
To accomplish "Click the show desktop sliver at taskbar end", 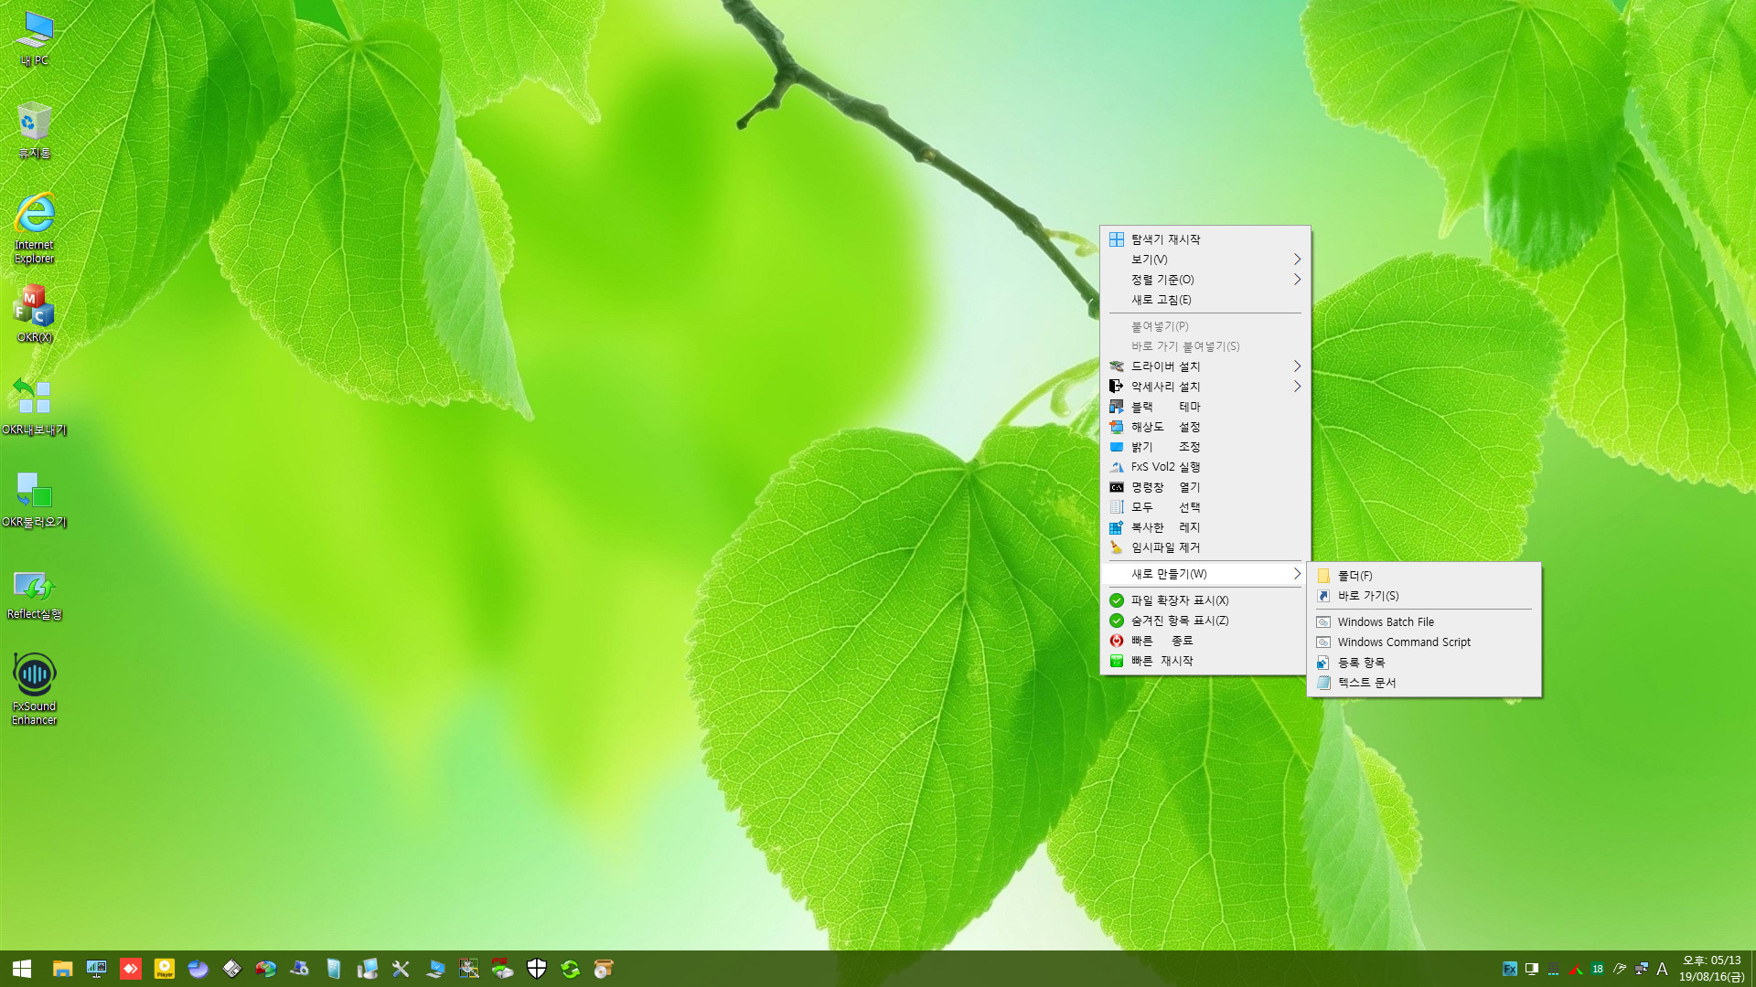I will point(1752,969).
